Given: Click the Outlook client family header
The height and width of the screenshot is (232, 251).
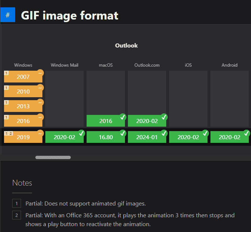Looking at the screenshot, I should coord(126,46).
